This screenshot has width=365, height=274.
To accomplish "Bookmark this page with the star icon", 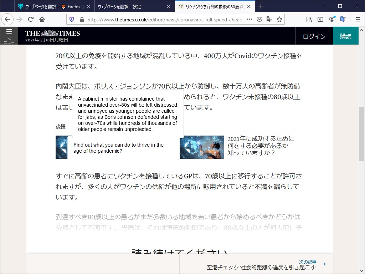I will [279, 19].
